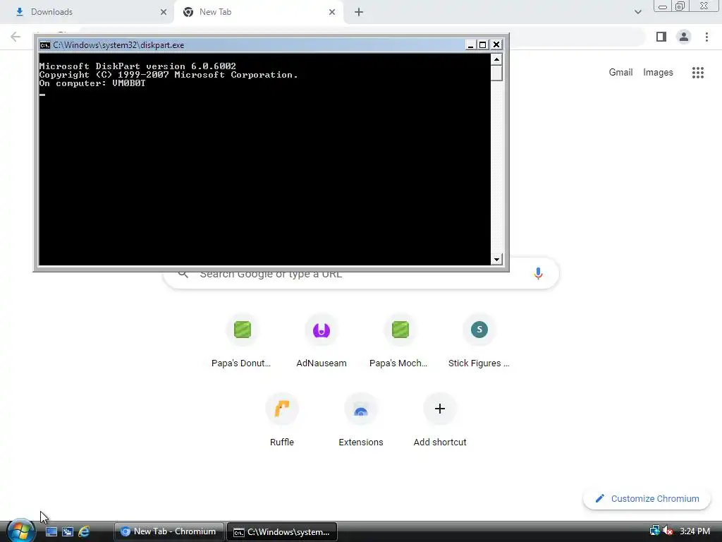Close the diskpart.exe console window
722x542 pixels.
496,44
